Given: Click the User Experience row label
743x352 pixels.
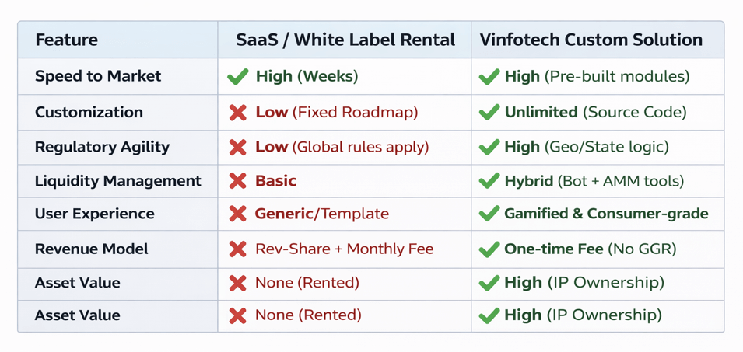Looking at the screenshot, I should (94, 214).
